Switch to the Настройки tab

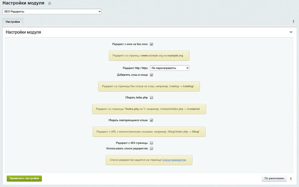tap(13, 22)
